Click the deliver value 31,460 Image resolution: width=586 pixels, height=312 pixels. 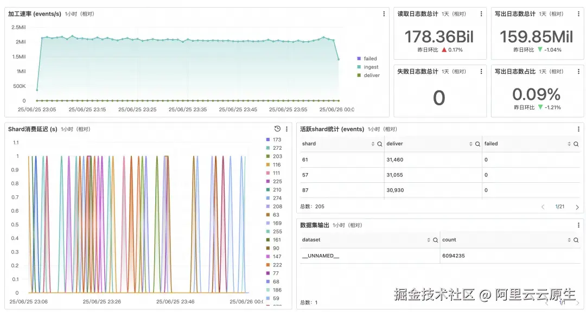click(x=394, y=160)
